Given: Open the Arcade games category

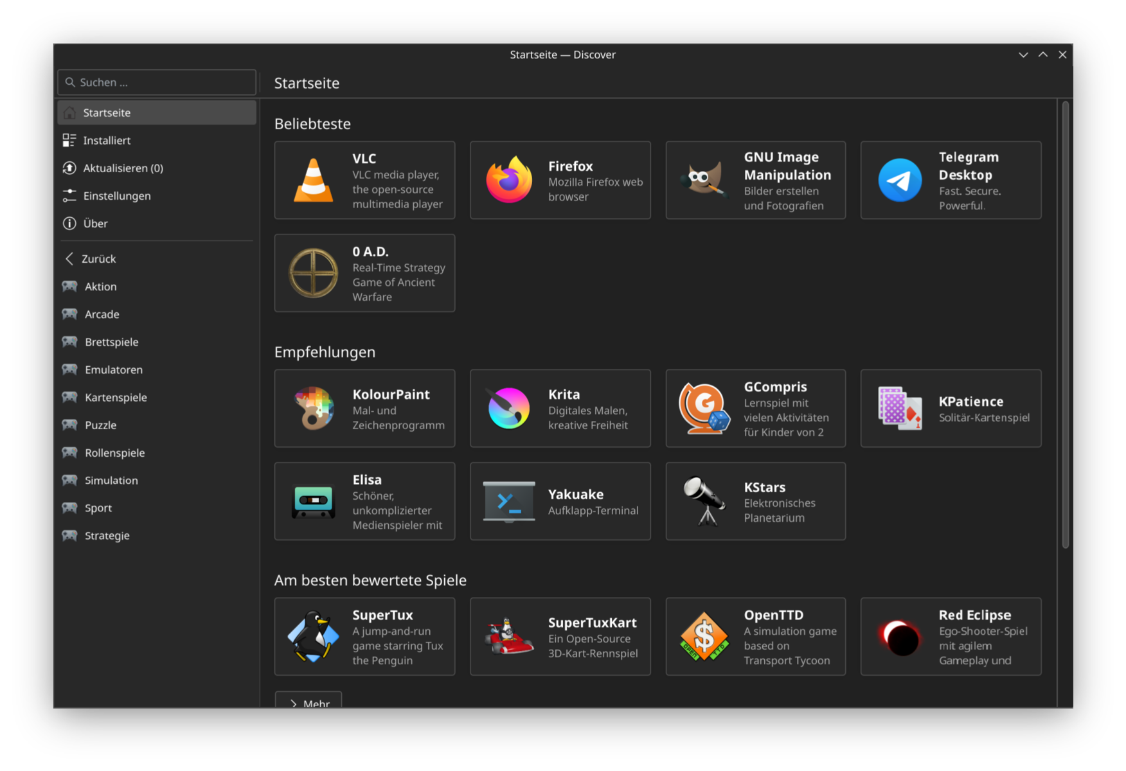Looking at the screenshot, I should [x=157, y=314].
